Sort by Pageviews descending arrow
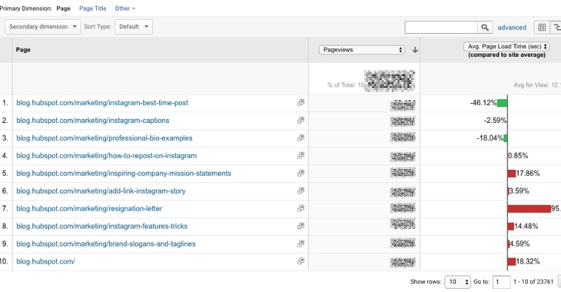 click(415, 50)
